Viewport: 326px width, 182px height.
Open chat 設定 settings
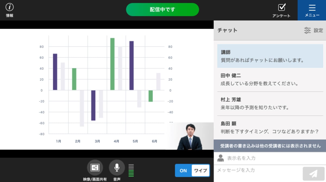(314, 30)
